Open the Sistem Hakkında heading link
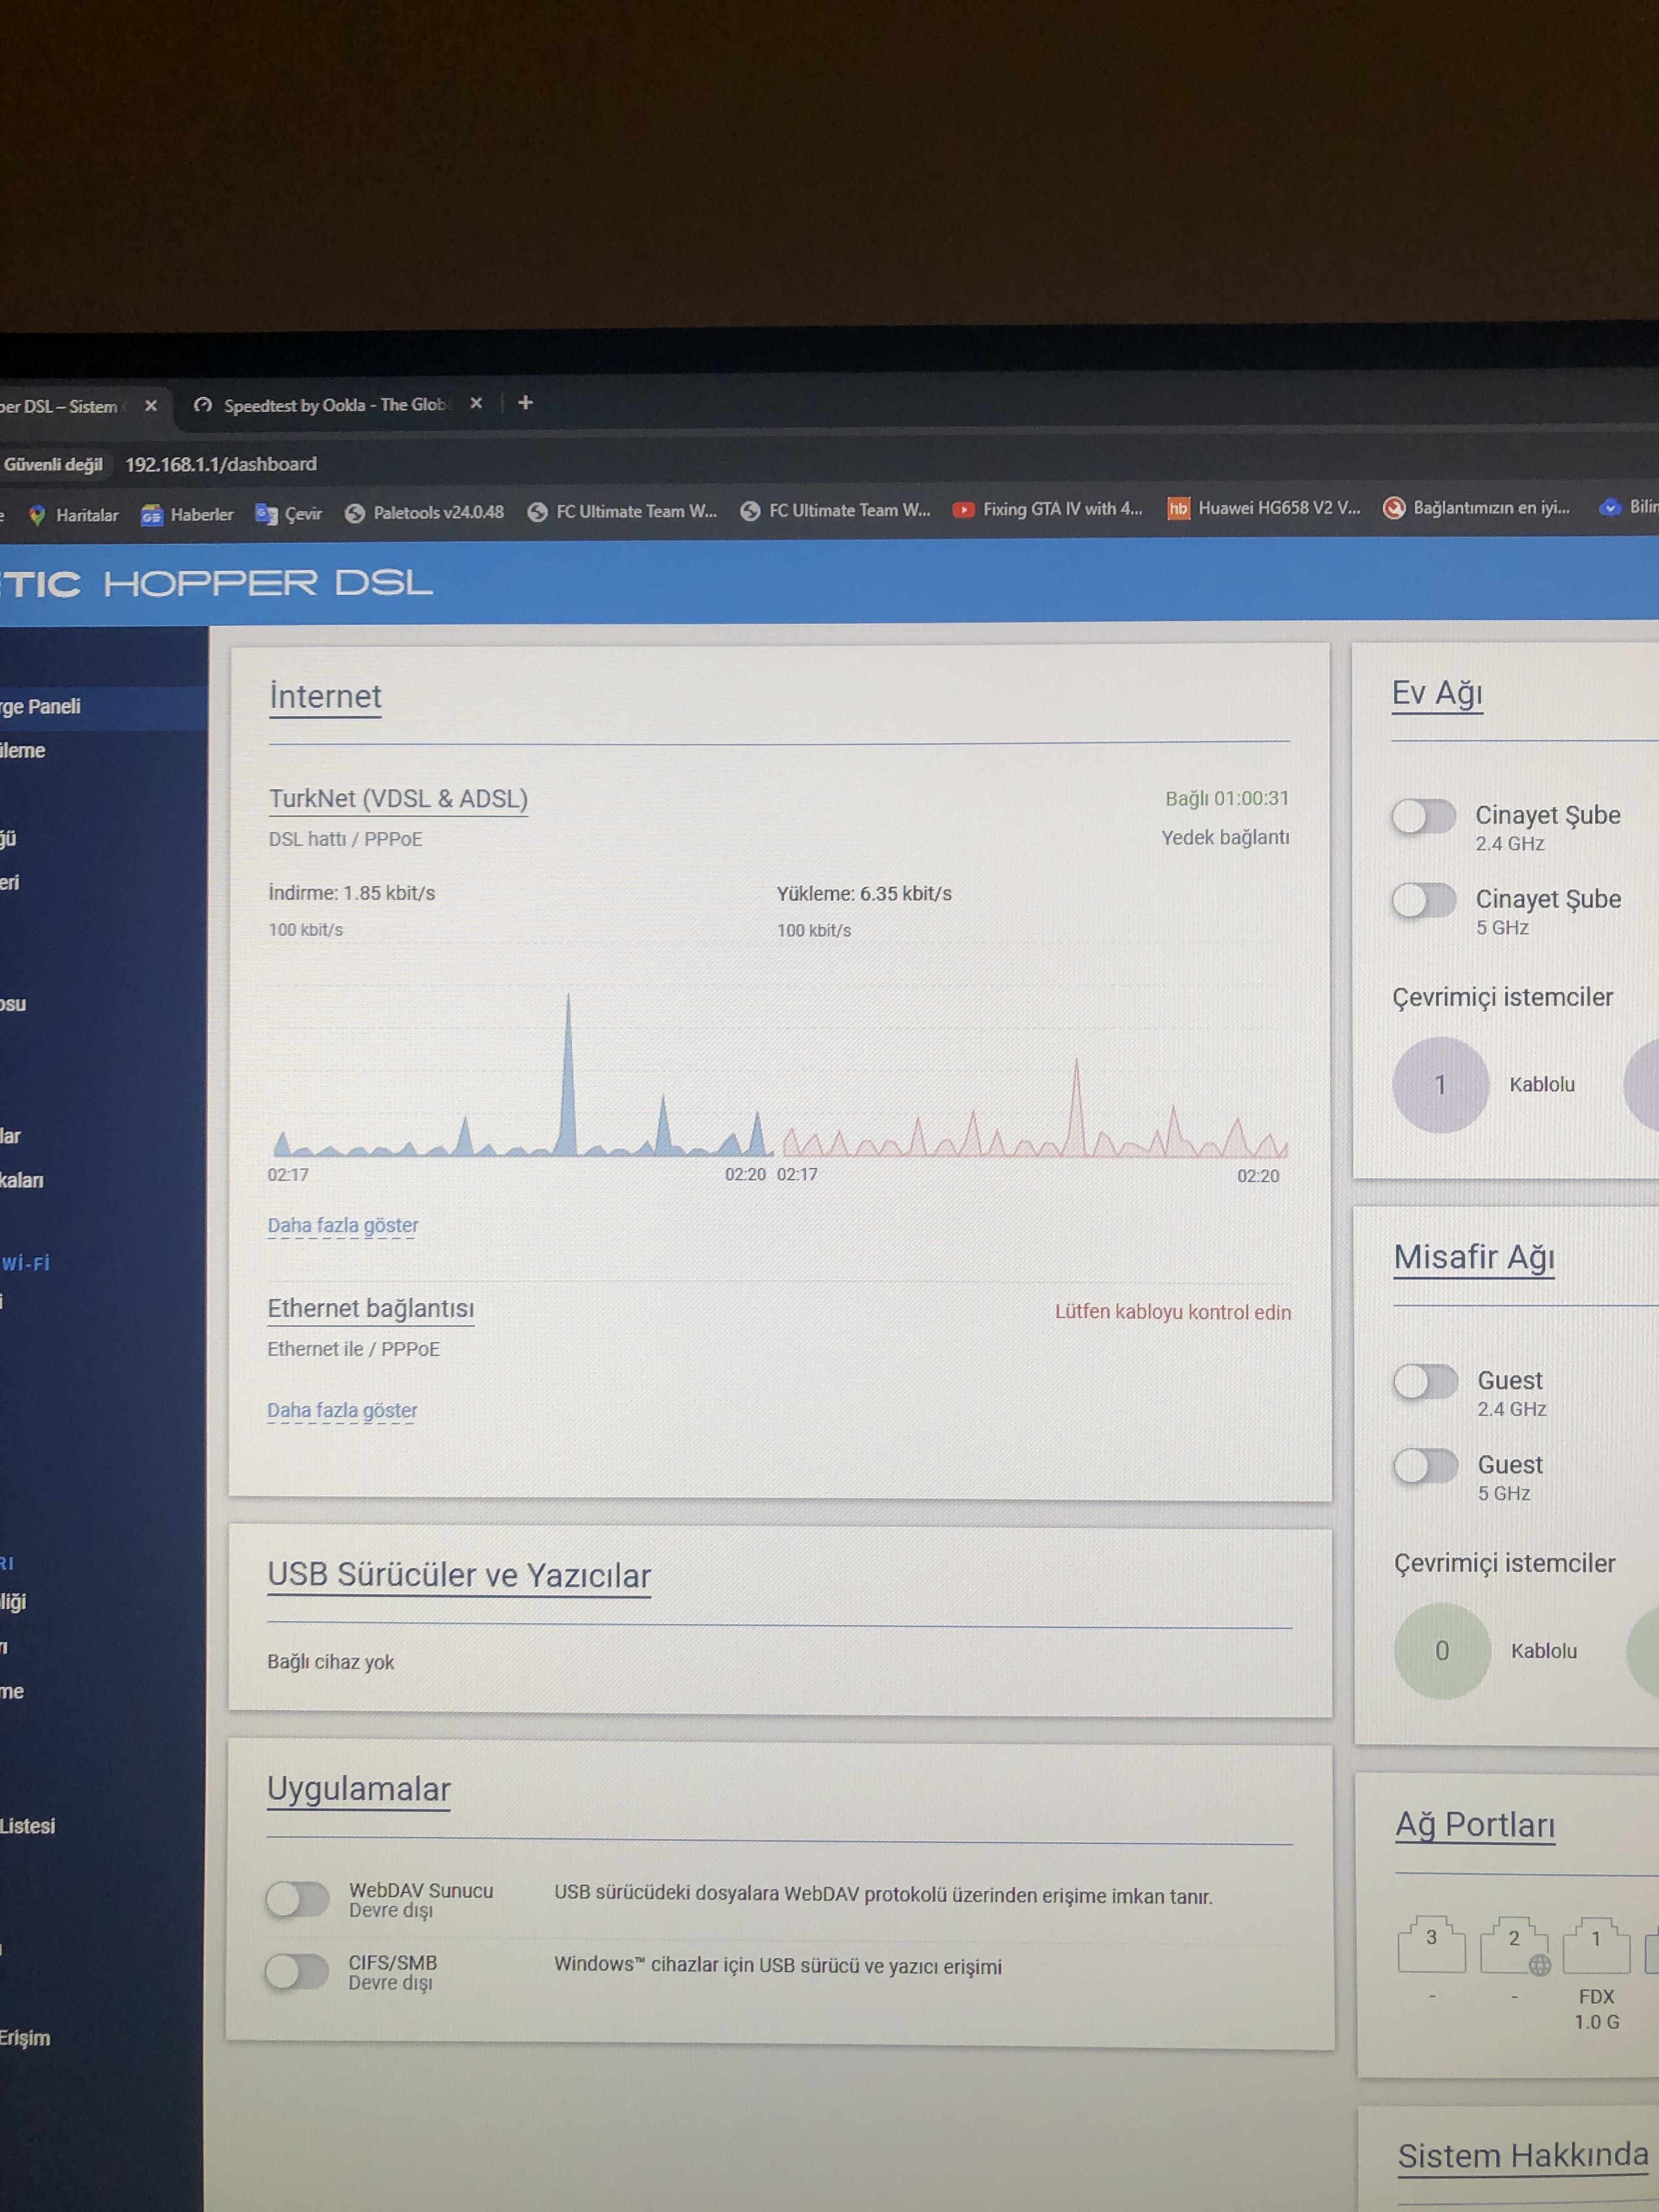 pyautogui.click(x=1523, y=2156)
